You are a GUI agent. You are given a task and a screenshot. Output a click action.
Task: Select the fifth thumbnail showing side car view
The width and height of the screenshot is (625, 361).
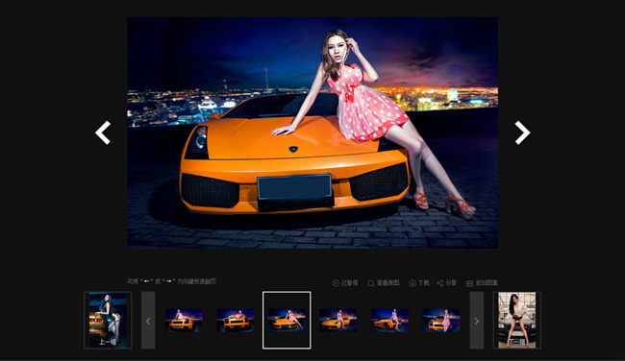pyautogui.click(x=389, y=320)
